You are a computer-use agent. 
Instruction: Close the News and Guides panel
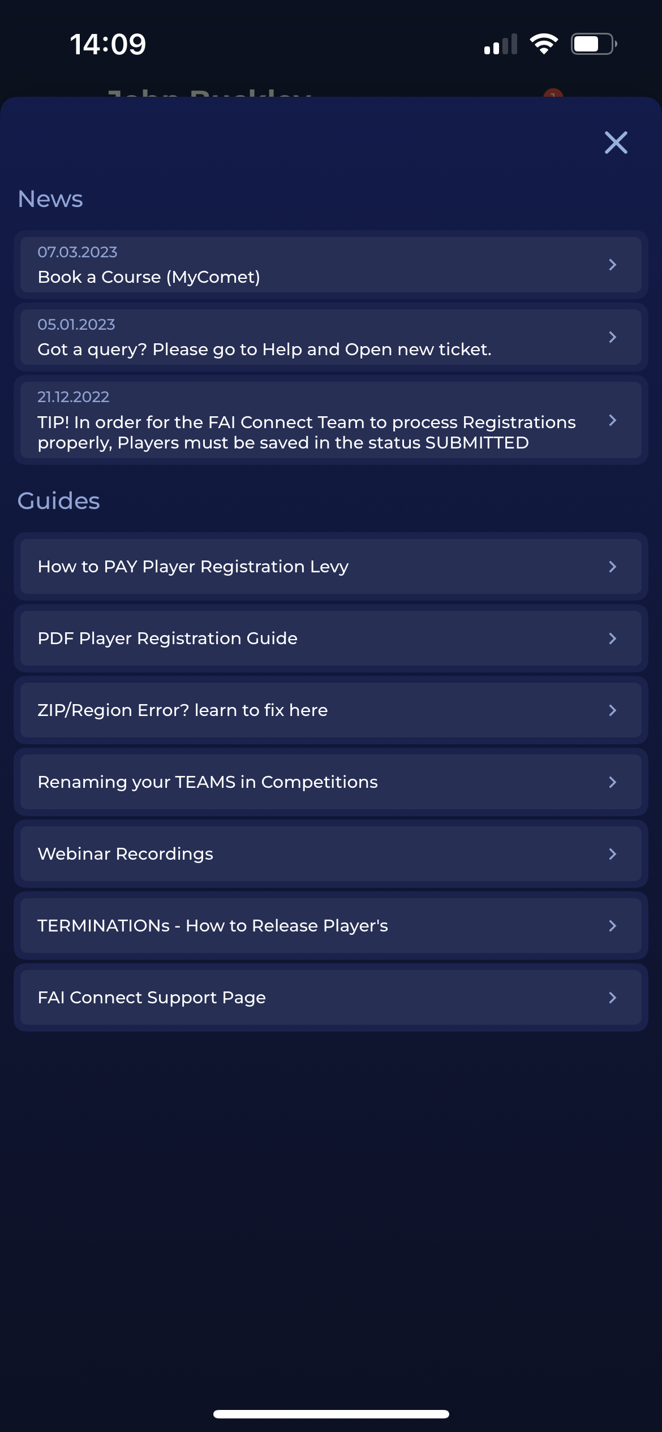click(616, 143)
